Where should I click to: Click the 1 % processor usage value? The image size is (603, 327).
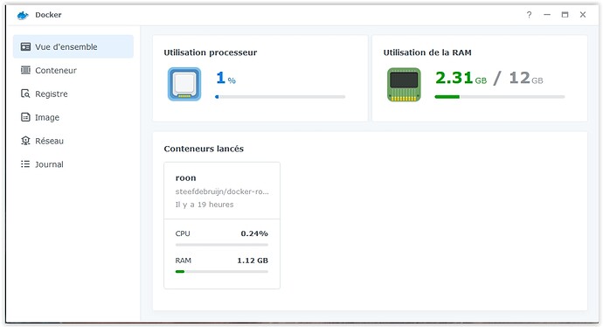(225, 78)
